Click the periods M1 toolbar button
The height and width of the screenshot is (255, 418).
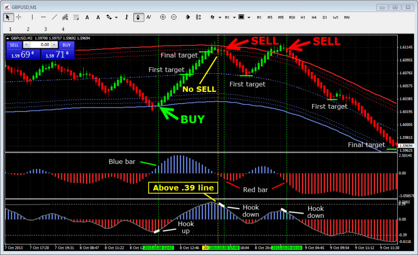coord(227,18)
